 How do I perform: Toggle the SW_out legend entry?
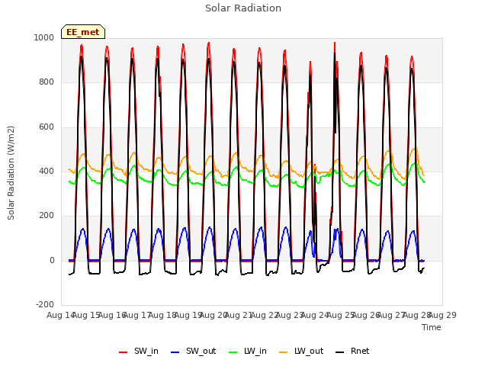(x=193, y=351)
